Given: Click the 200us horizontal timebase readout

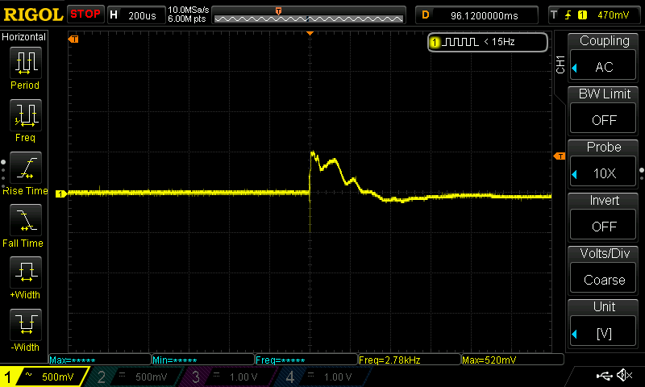Looking at the screenshot, I should pos(135,15).
